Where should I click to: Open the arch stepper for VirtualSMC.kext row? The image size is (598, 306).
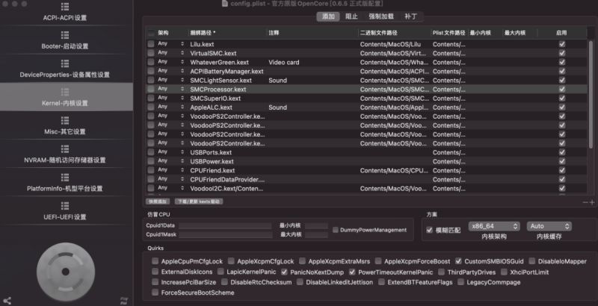182,53
